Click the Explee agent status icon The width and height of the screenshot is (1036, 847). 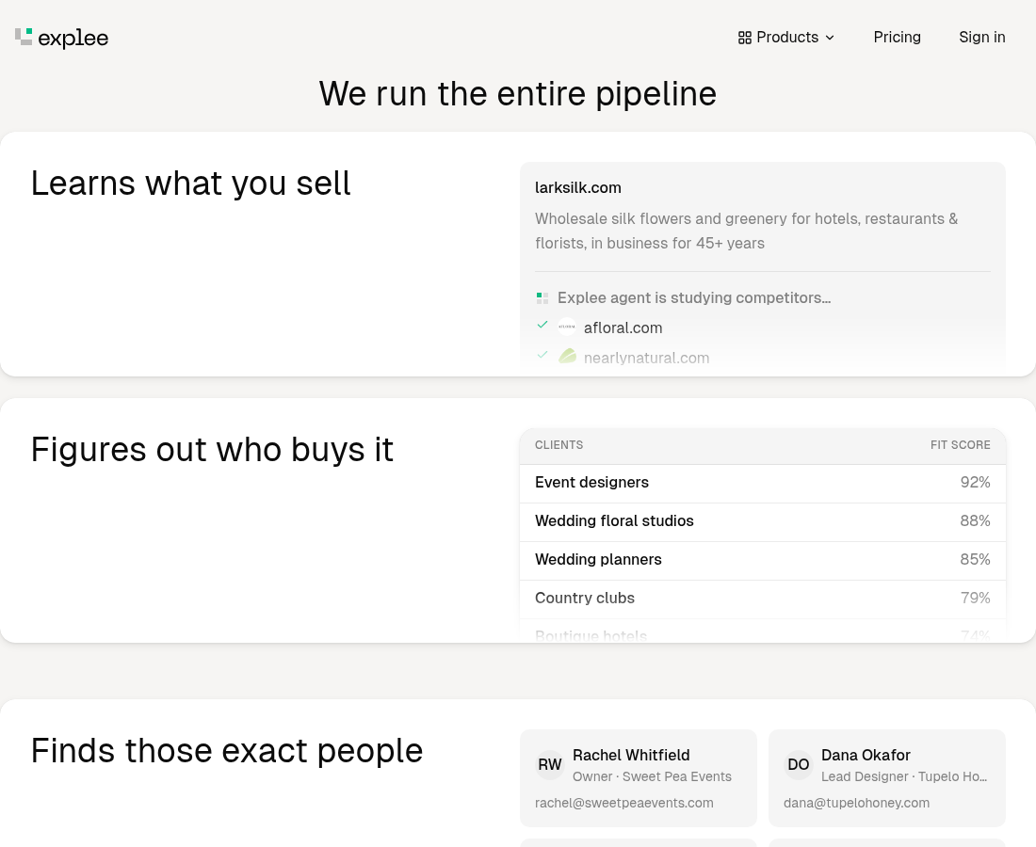coord(542,297)
